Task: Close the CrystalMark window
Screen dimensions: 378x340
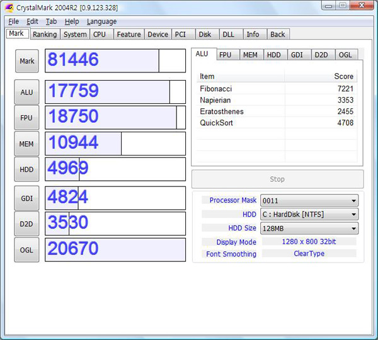Action: coord(362,5)
